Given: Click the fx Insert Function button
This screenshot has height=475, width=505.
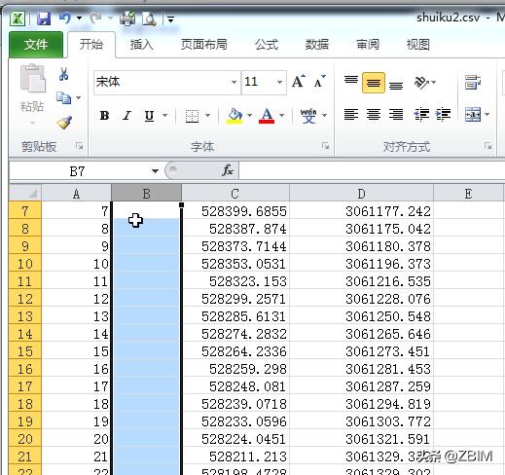Looking at the screenshot, I should [228, 170].
